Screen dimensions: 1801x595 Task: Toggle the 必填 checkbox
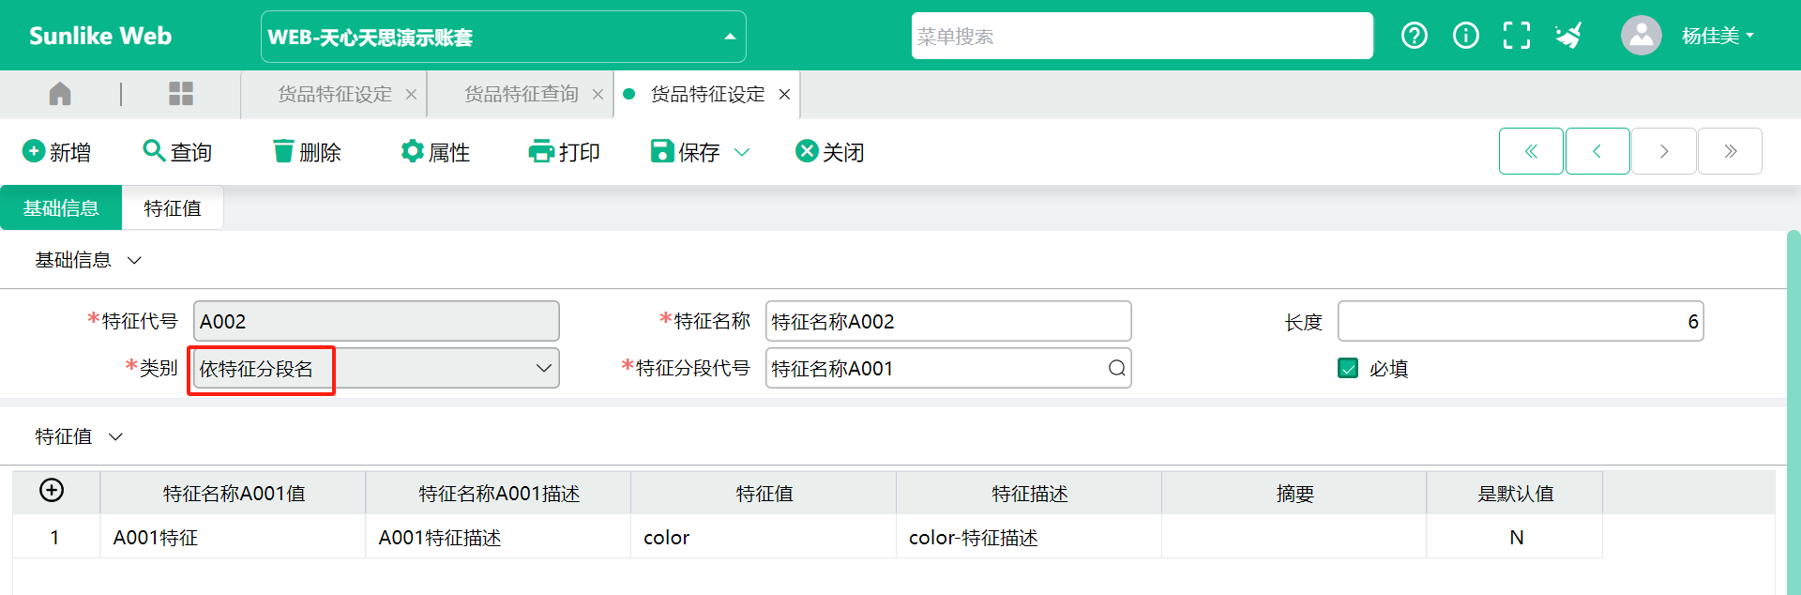pos(1348,368)
